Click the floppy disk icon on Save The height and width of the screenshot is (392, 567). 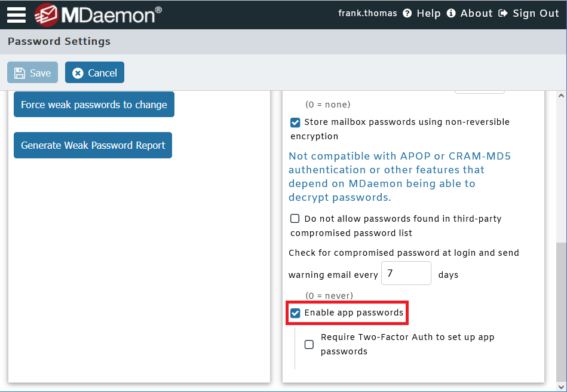tap(21, 72)
